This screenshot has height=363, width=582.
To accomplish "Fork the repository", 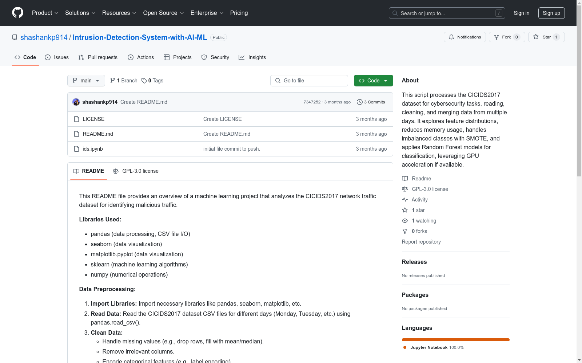I will (506, 37).
